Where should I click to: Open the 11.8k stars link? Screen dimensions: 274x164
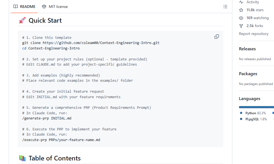click(x=255, y=10)
